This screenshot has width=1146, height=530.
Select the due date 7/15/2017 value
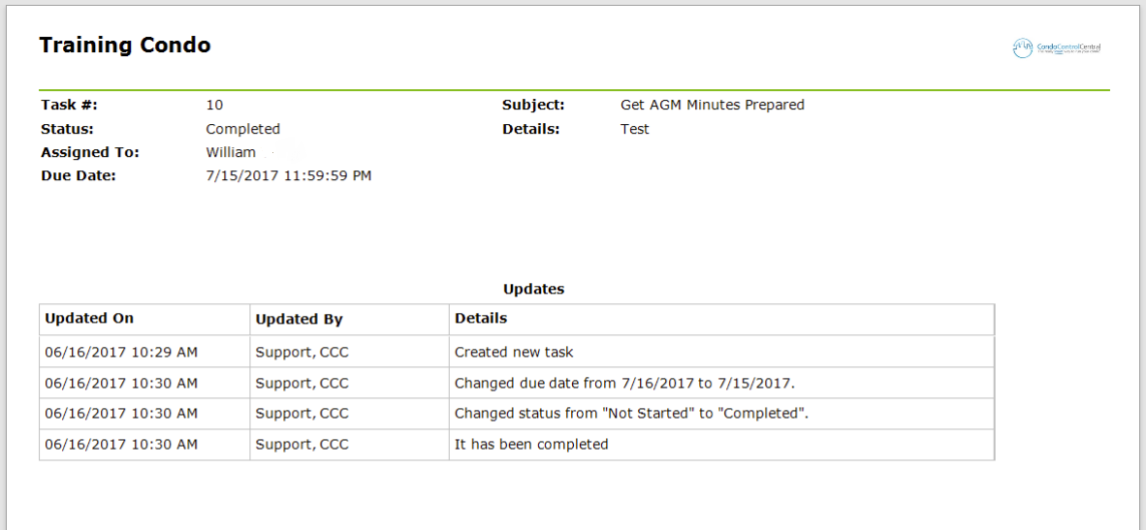(289, 176)
